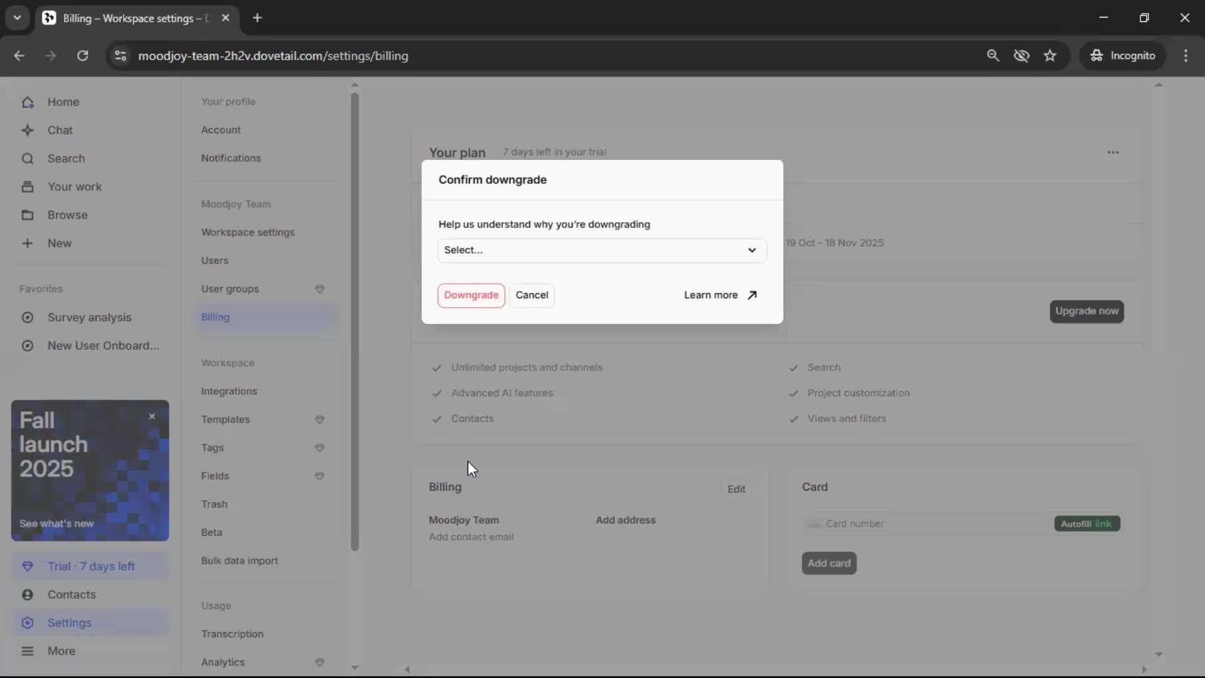Screen dimensions: 1205x678
Task: Open the downgrade reason Select dropdown
Action: [x=601, y=250]
